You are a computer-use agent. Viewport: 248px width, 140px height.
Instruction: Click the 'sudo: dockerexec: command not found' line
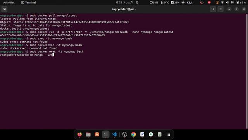(29, 48)
